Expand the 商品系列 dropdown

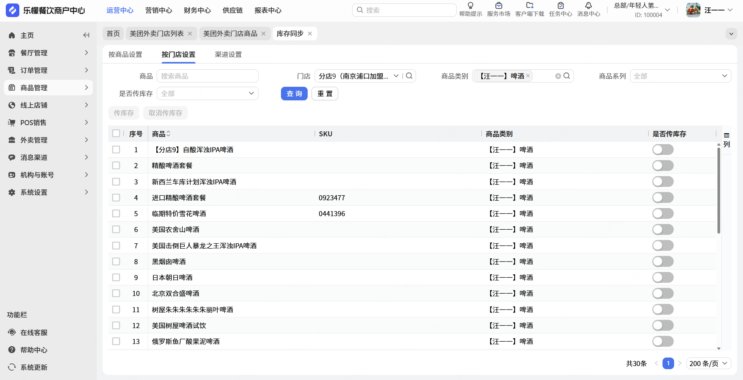point(680,76)
